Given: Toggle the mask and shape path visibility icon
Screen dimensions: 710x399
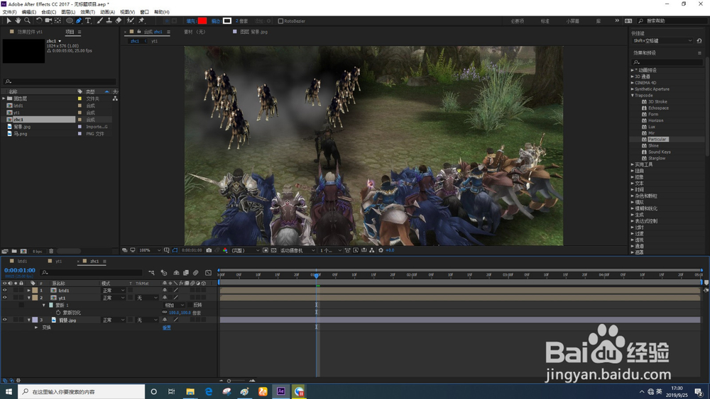Looking at the screenshot, I should pyautogui.click(x=175, y=250).
